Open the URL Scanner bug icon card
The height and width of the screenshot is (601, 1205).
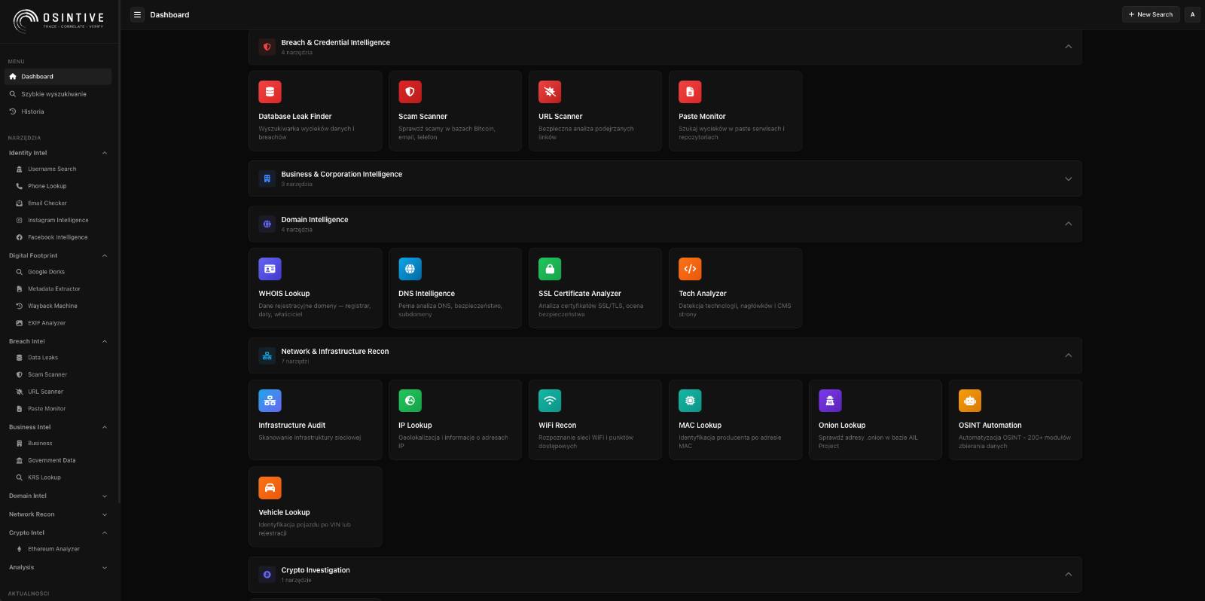point(550,92)
